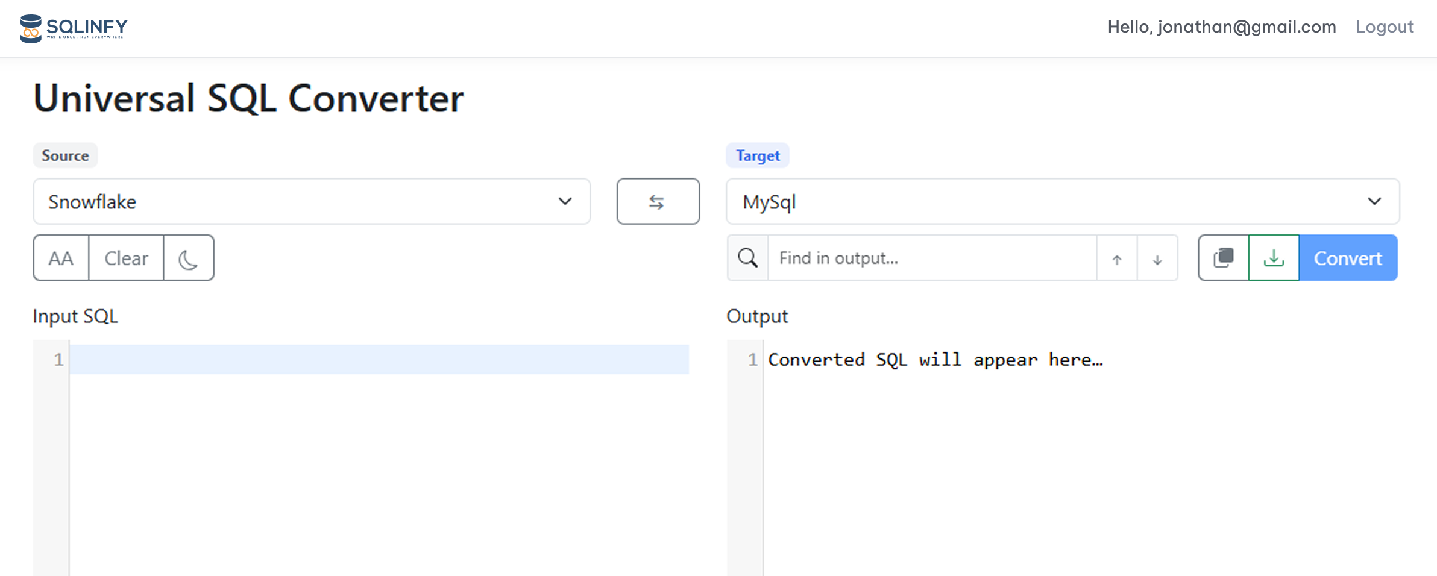Screen dimensions: 1437x576
Task: Focus line 1 of Input SQL editor
Action: click(x=379, y=360)
